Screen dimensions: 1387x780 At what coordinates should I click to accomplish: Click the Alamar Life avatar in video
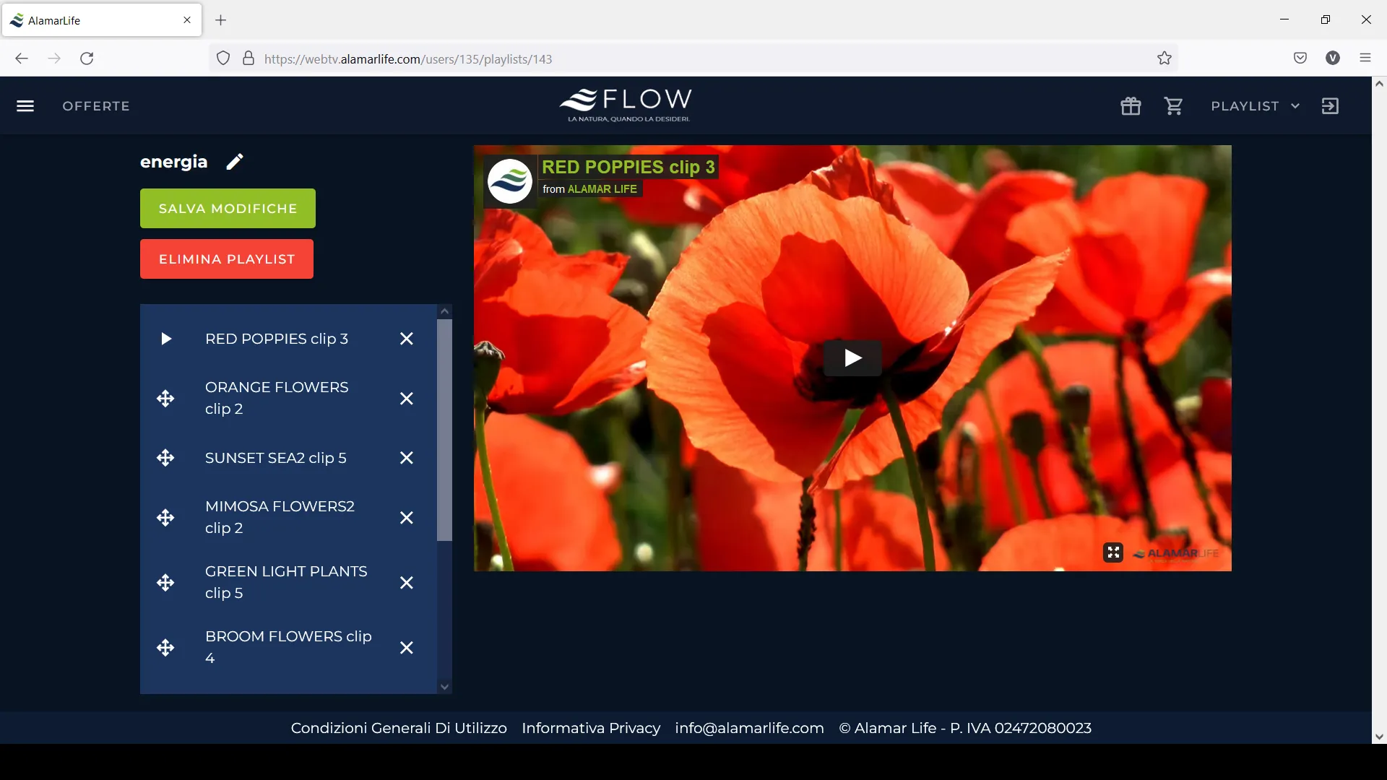point(510,181)
